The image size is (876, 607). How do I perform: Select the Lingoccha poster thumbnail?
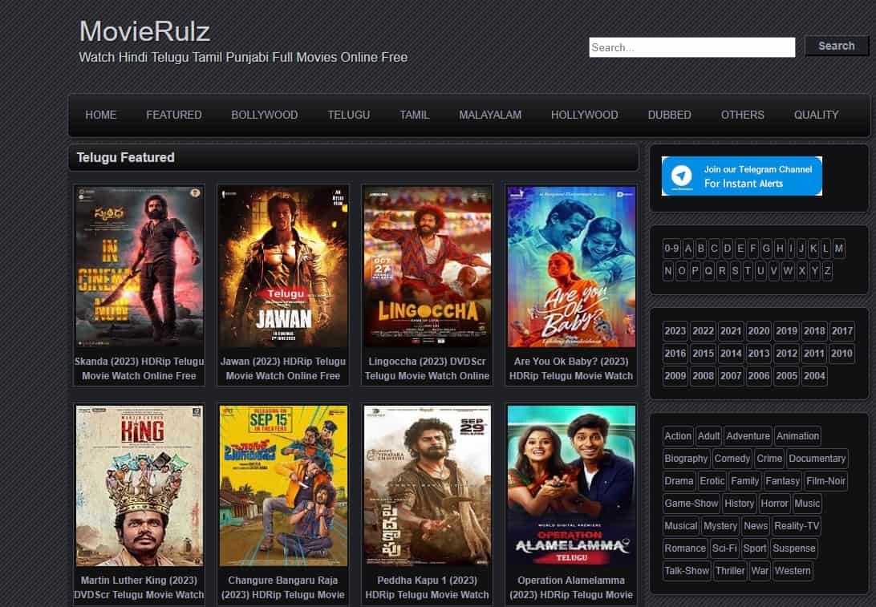427,266
